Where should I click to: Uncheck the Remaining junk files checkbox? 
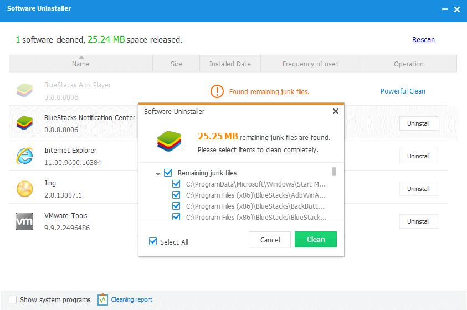click(x=168, y=173)
